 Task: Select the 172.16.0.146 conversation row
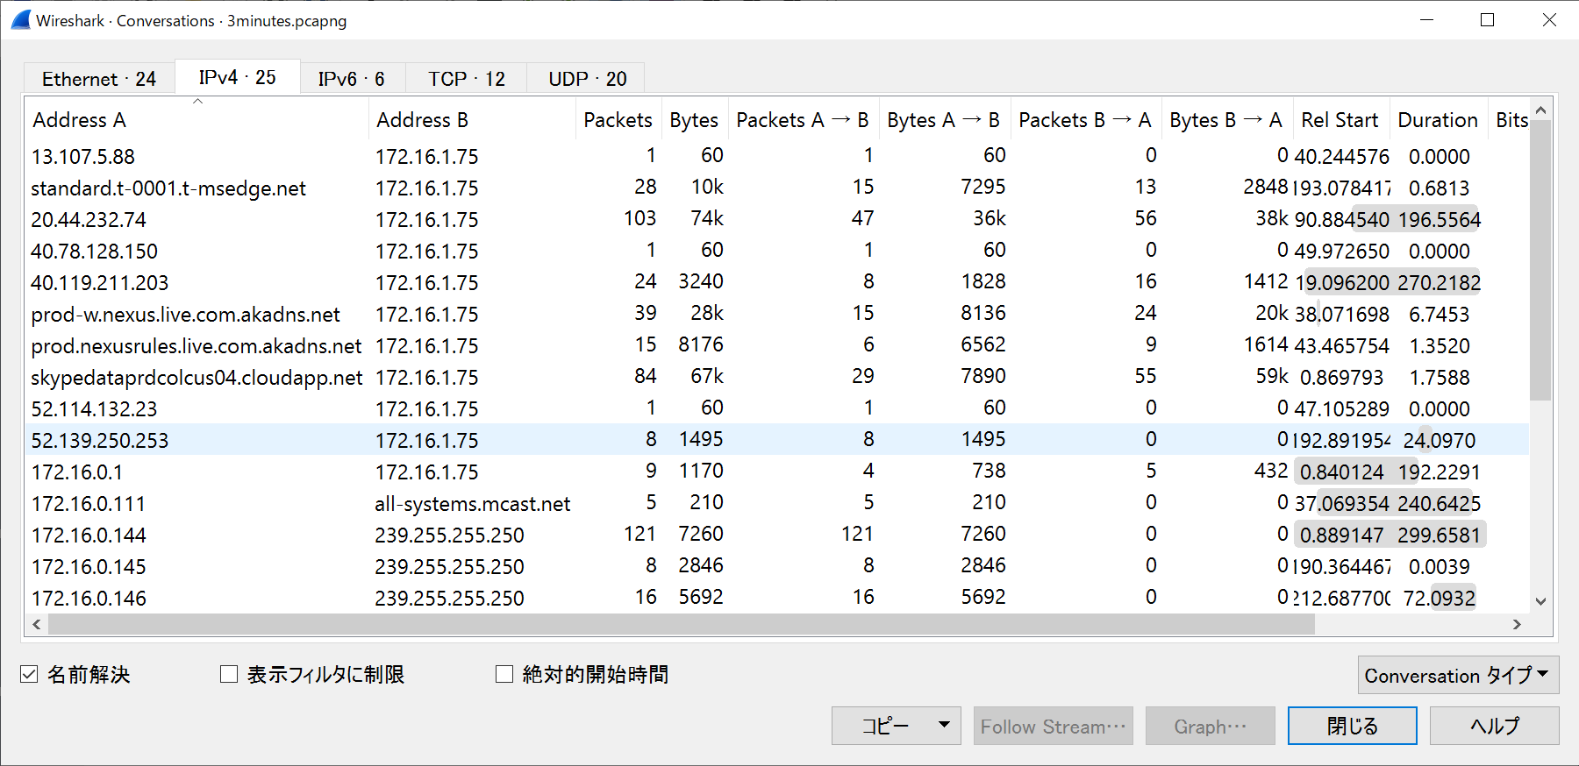point(777,598)
